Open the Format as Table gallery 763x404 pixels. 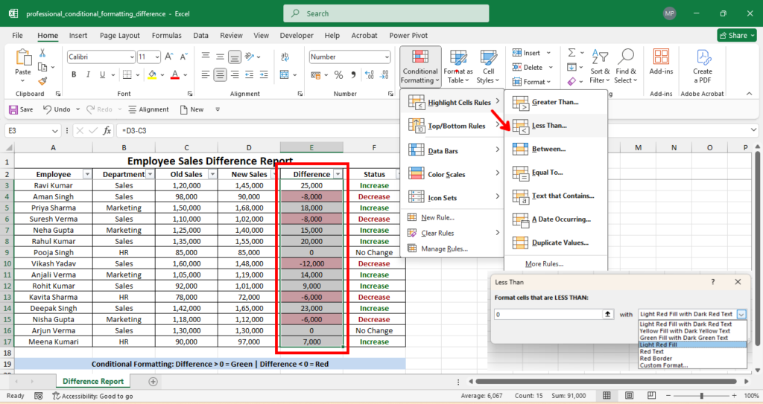pyautogui.click(x=458, y=67)
